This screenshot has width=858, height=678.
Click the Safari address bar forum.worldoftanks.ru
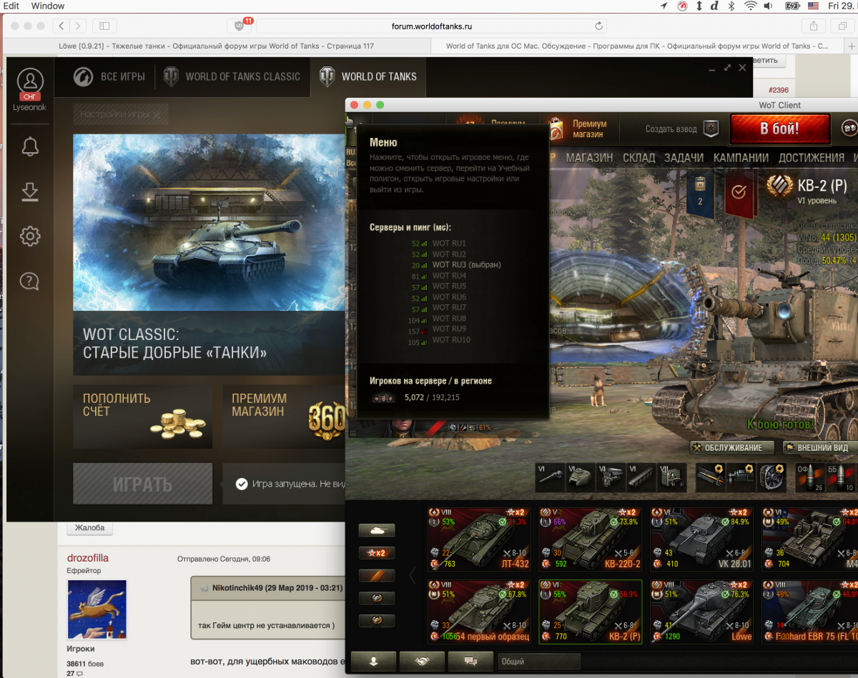(432, 26)
